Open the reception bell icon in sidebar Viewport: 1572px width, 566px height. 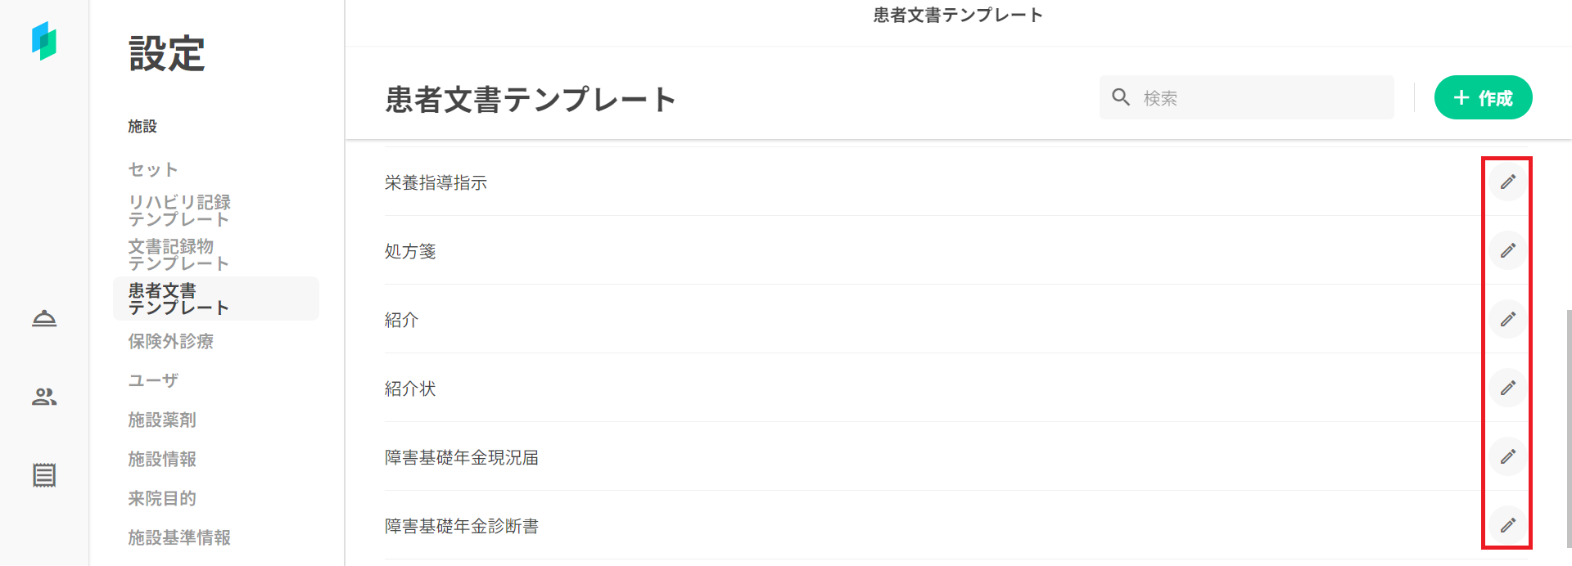[44, 318]
